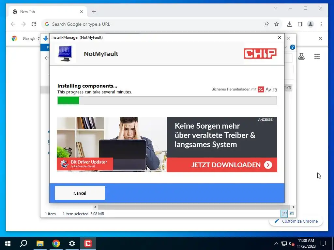Image resolution: width=334 pixels, height=250 pixels.
Task: Dismiss the Google Chrome info bar
Action: click(x=320, y=38)
